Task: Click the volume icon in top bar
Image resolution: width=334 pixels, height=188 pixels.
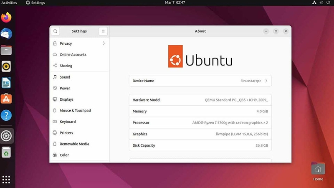Action: (x=321, y=3)
